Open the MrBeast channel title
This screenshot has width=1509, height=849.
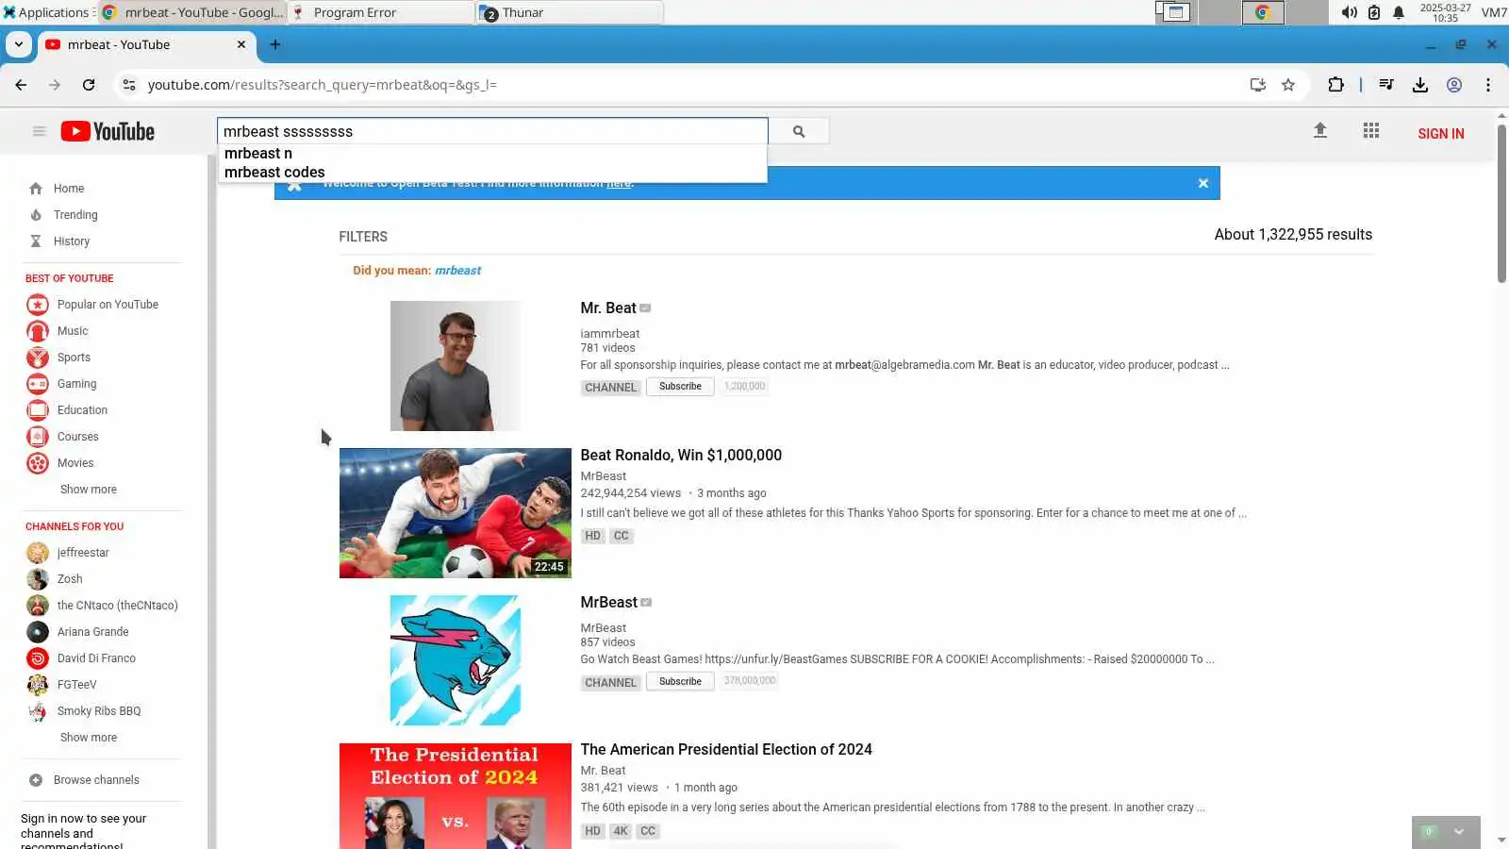[x=609, y=603]
